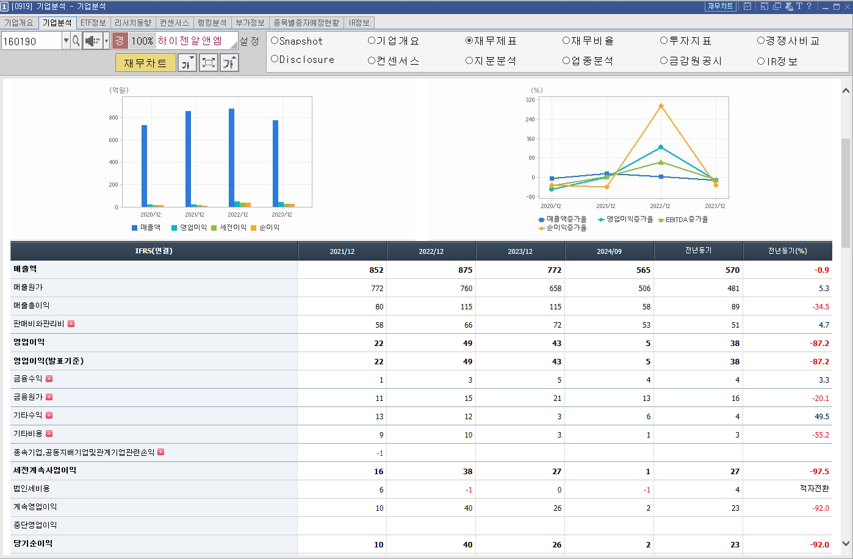Screen dimensions: 853x559
Task: Expand the 금융수익 row
Action: 49,379
